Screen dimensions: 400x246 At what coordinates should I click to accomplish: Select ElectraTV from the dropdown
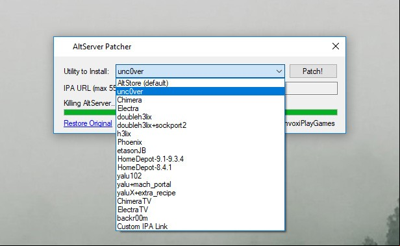200,209
